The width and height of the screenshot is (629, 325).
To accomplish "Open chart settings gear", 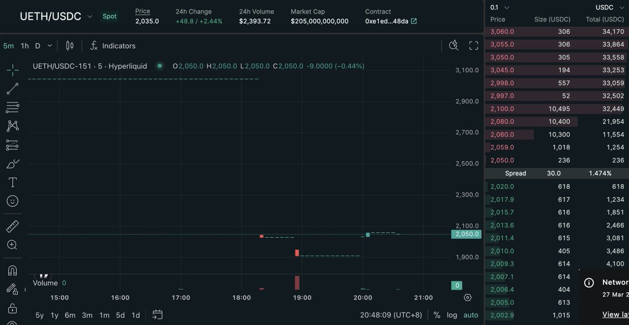I will (x=468, y=297).
